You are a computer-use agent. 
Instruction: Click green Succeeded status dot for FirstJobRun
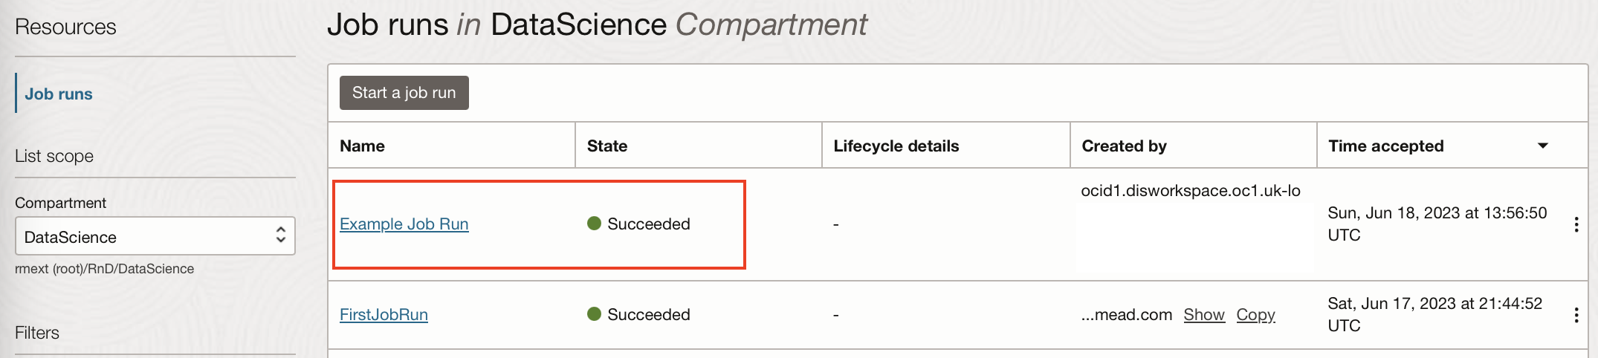[x=594, y=314]
